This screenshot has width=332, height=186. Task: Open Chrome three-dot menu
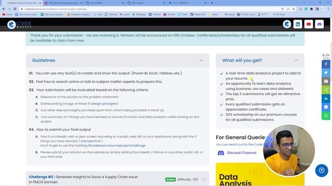coord(328,9)
